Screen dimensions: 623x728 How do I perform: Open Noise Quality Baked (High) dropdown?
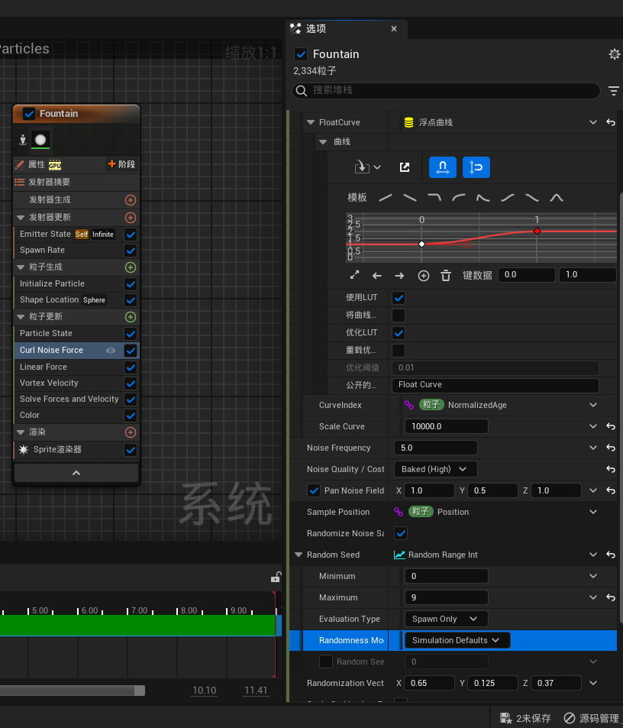point(436,469)
